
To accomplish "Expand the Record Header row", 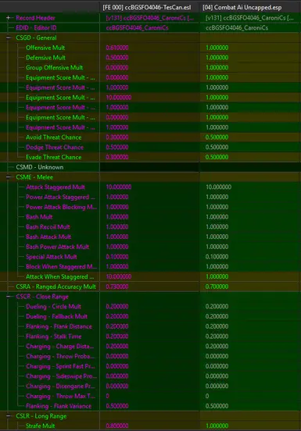I will coord(9,18).
